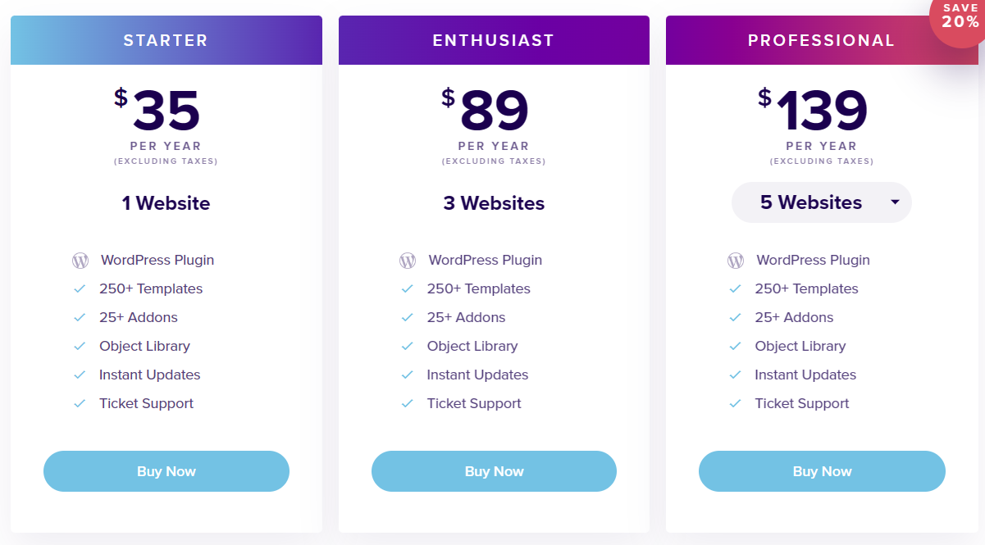Click the dropdown arrow in Professional plan
985x545 pixels.
point(895,202)
